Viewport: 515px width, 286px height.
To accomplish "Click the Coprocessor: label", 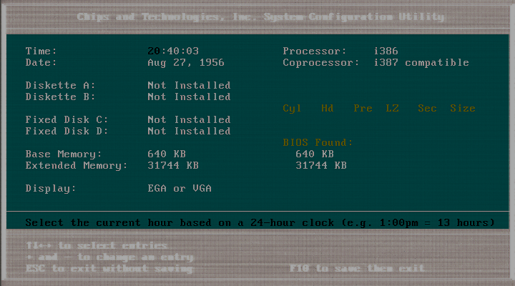I will click(321, 62).
